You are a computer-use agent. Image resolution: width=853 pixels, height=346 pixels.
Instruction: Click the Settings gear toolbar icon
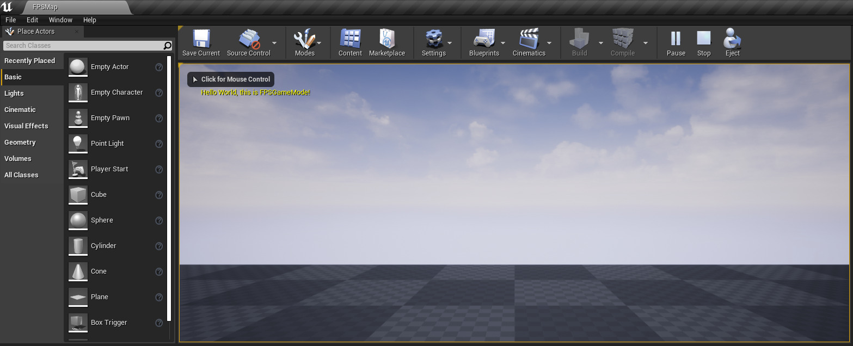434,39
